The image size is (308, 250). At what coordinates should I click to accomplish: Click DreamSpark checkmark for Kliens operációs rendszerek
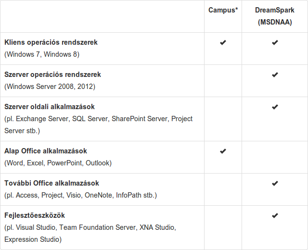(x=275, y=42)
